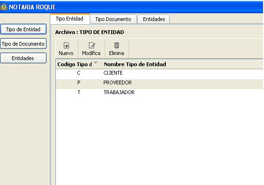Open Entidades from the left sidebar

(x=23, y=58)
